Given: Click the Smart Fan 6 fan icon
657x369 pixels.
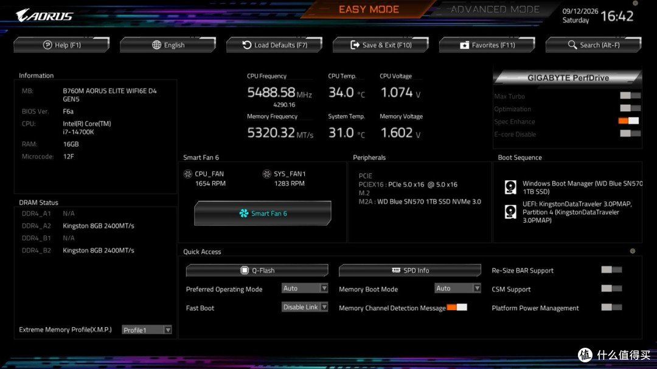Looking at the screenshot, I should [244, 214].
